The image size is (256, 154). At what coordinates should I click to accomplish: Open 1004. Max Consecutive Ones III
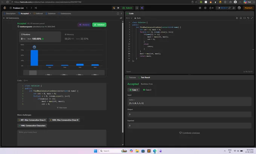click(64, 120)
